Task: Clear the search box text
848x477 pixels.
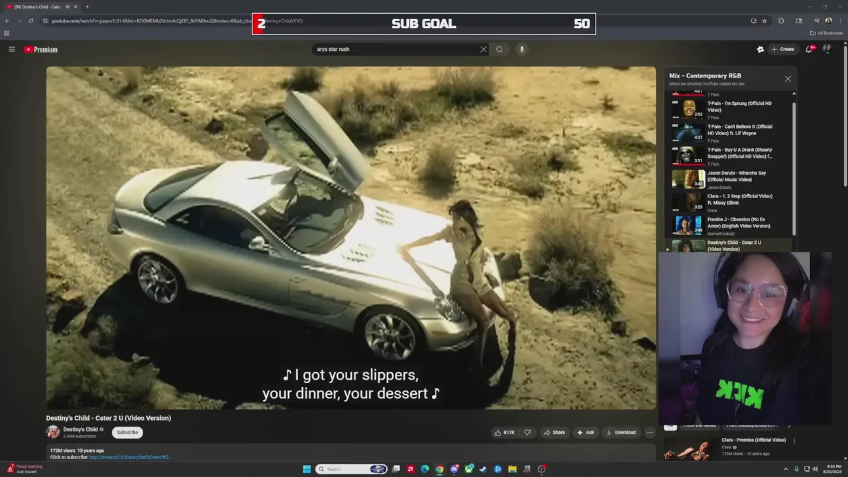Action: (484, 49)
